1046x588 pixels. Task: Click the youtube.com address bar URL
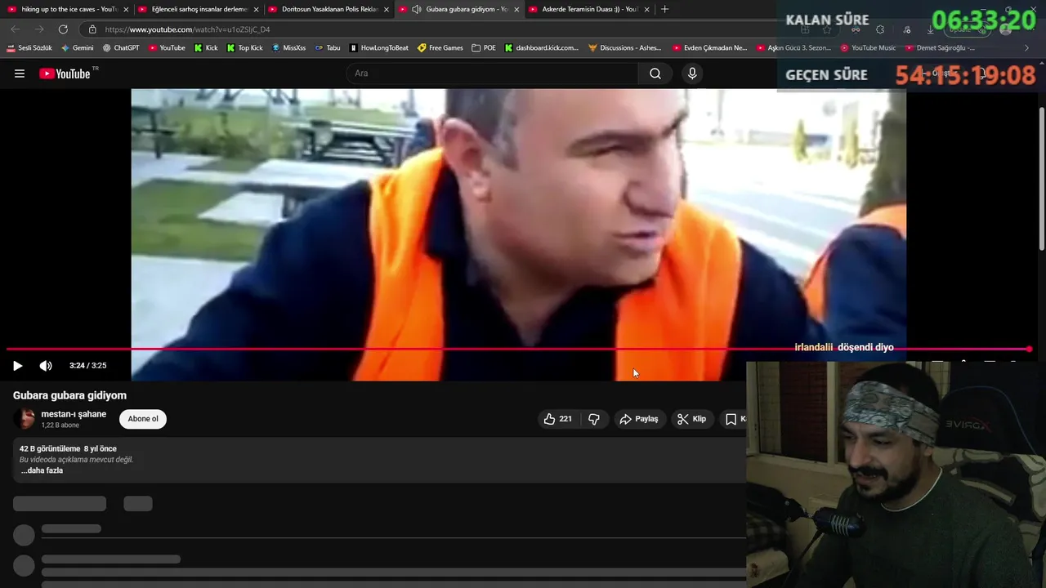coord(188,29)
